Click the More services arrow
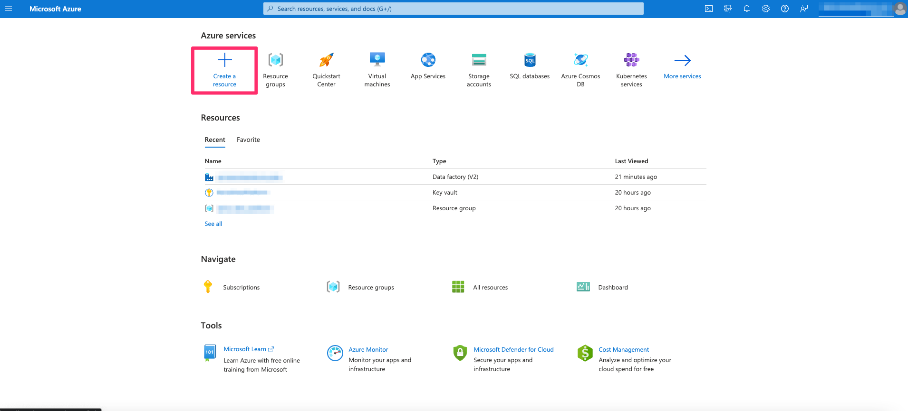908x411 pixels. point(682,60)
